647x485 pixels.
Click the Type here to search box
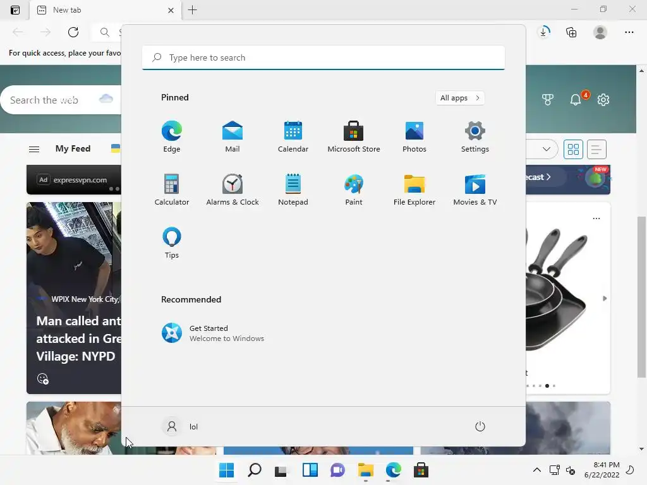click(x=323, y=57)
